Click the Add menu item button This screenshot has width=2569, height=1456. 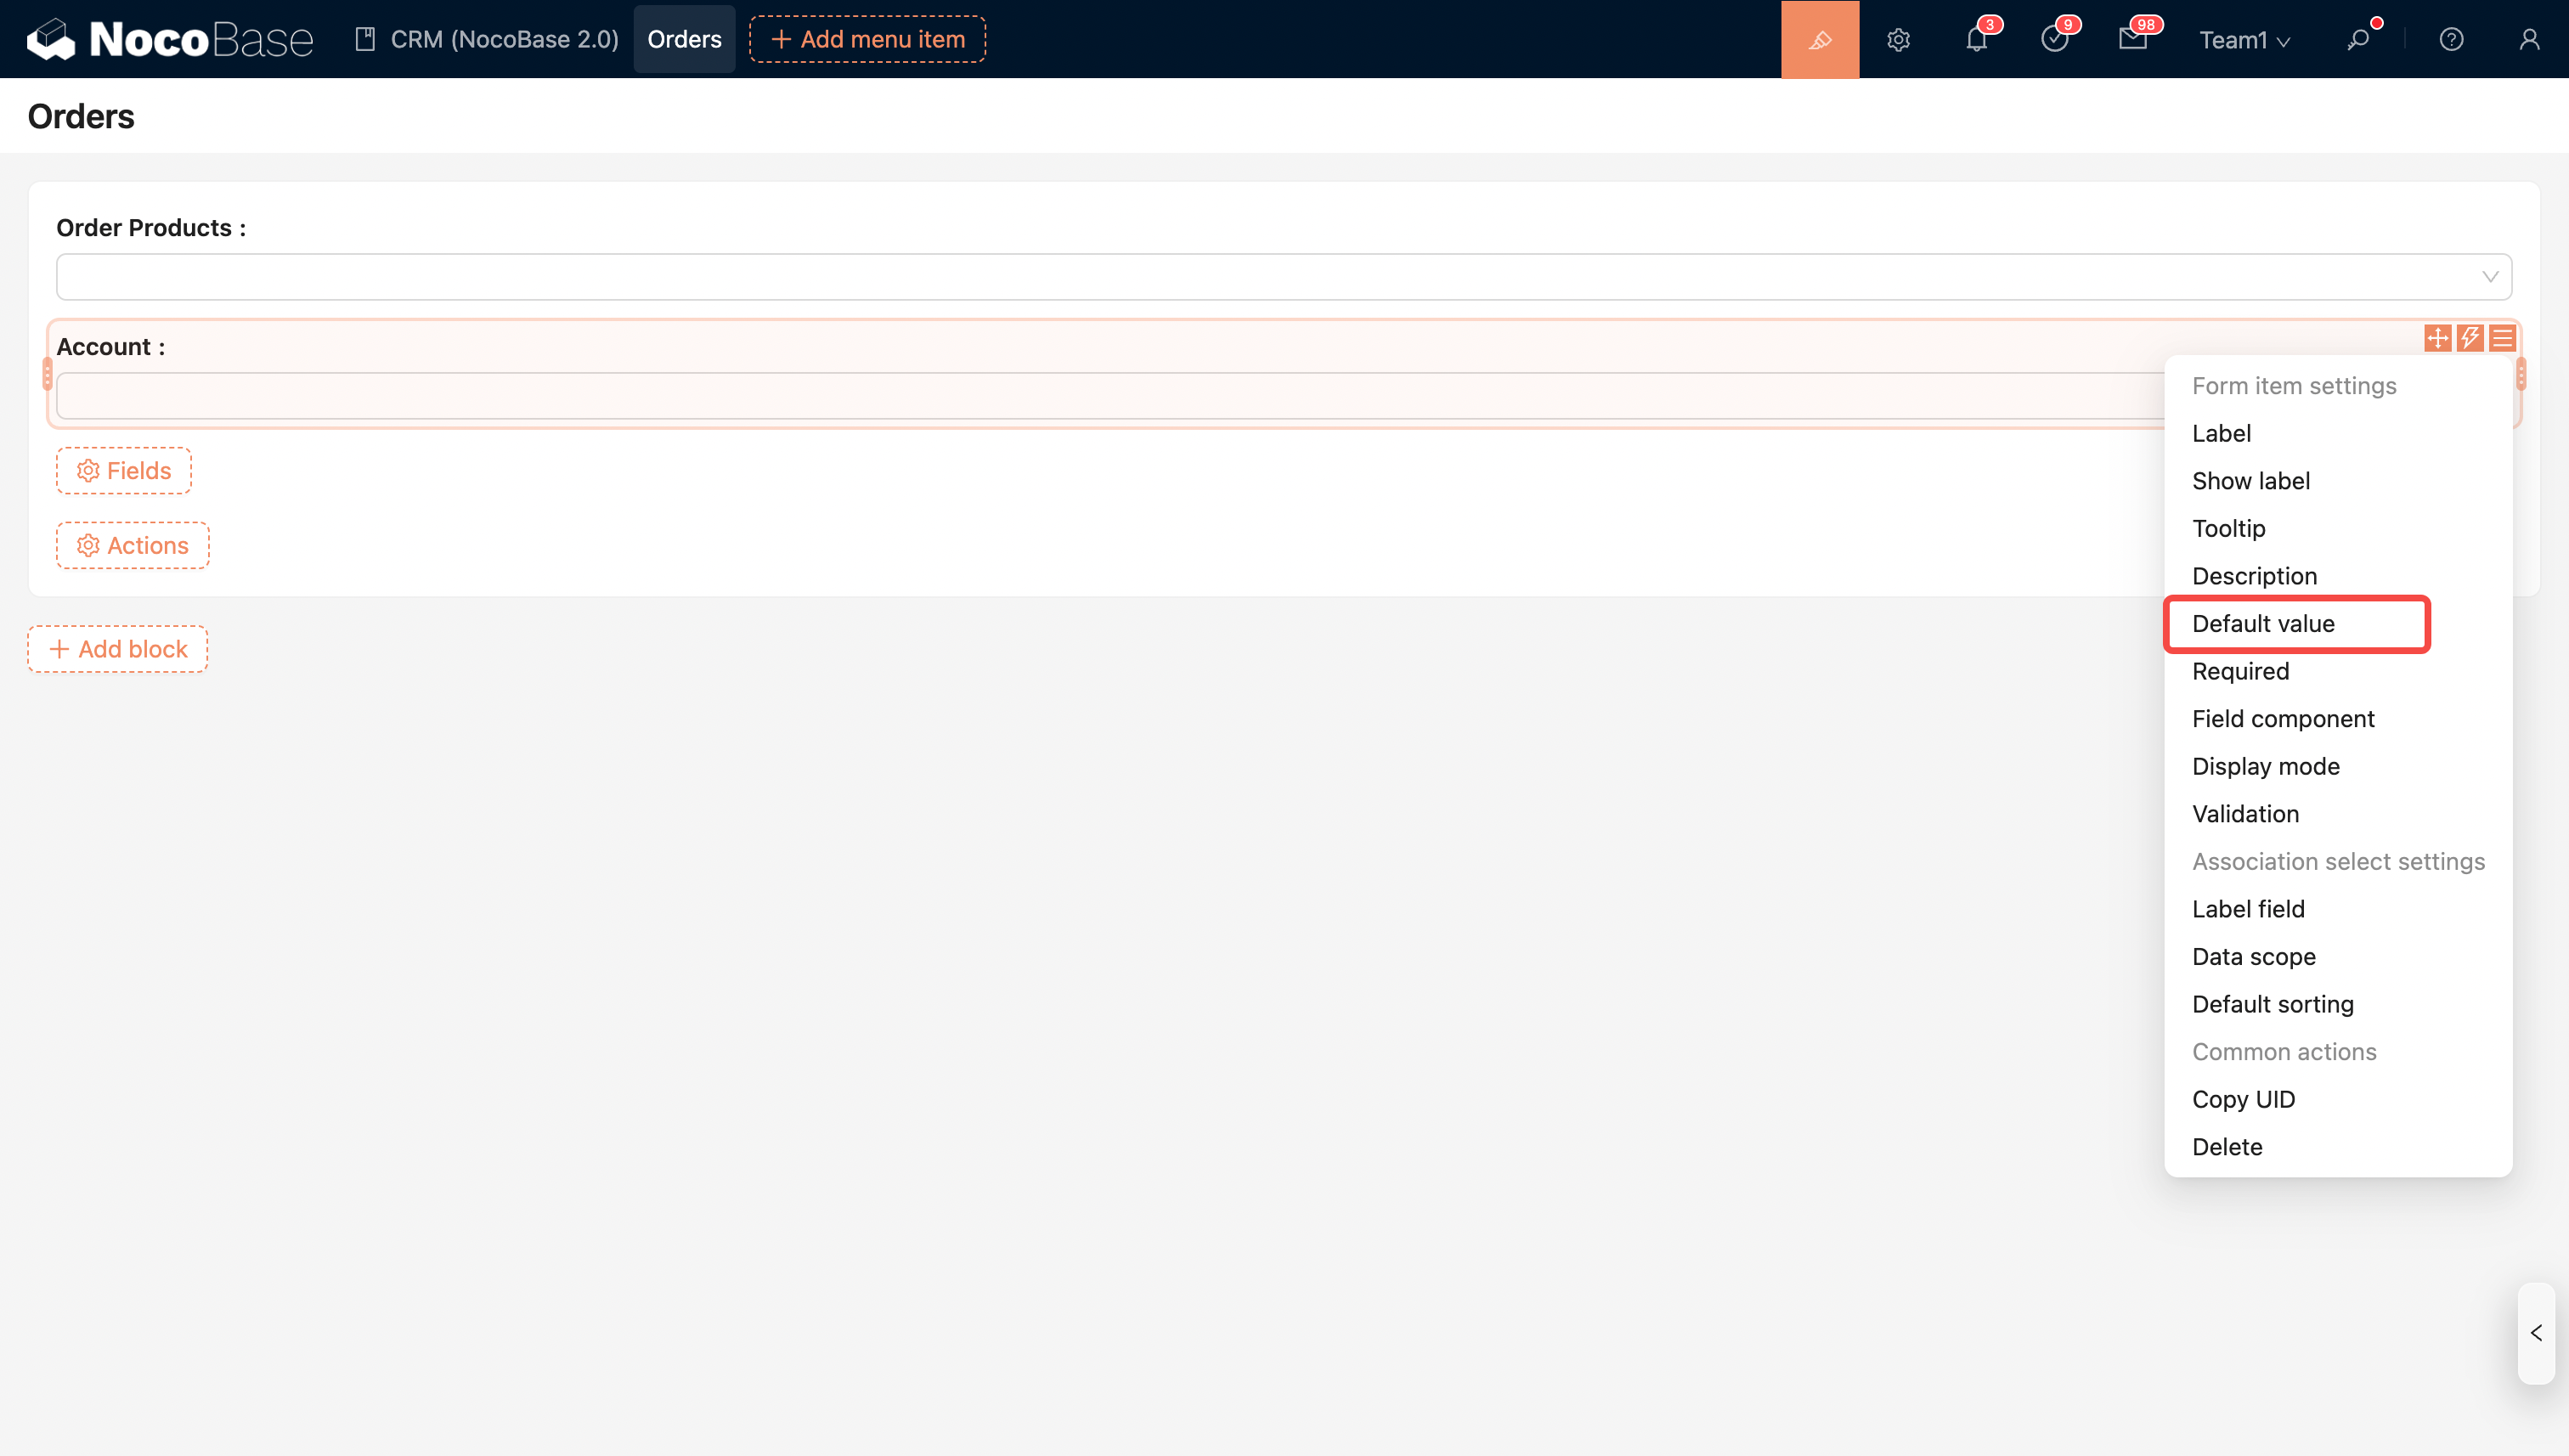click(867, 39)
